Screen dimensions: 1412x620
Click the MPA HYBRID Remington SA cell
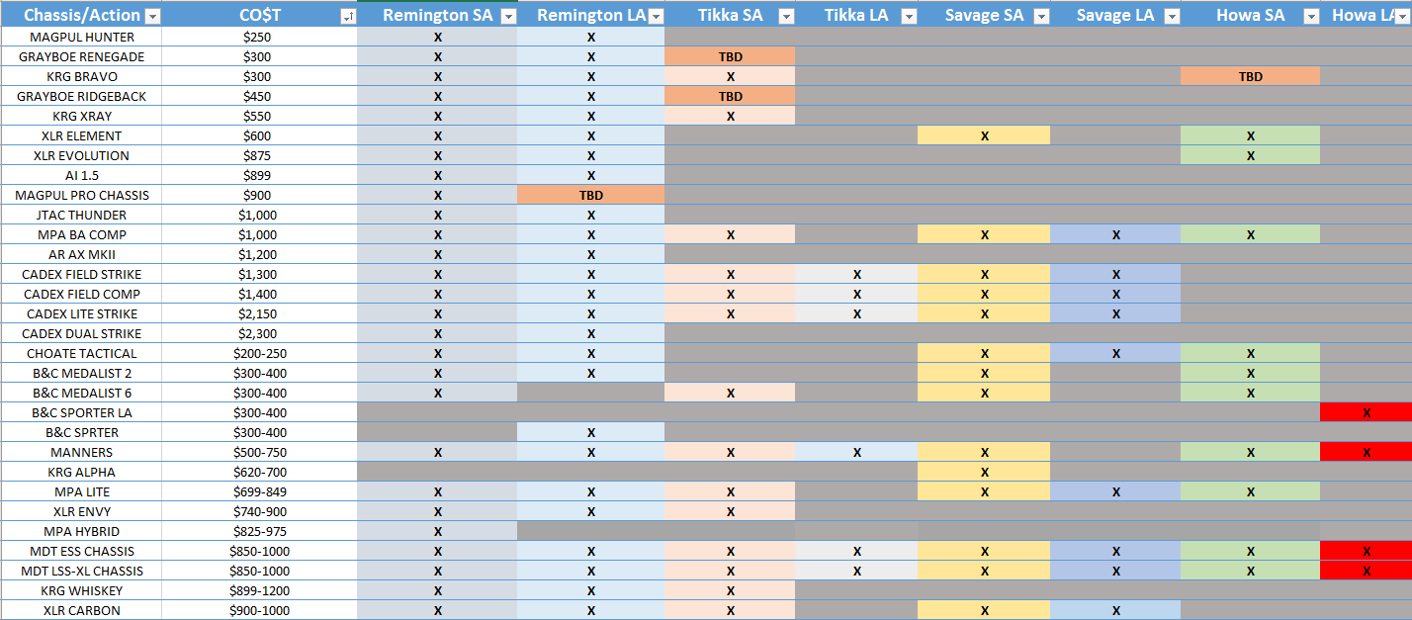[x=437, y=531]
